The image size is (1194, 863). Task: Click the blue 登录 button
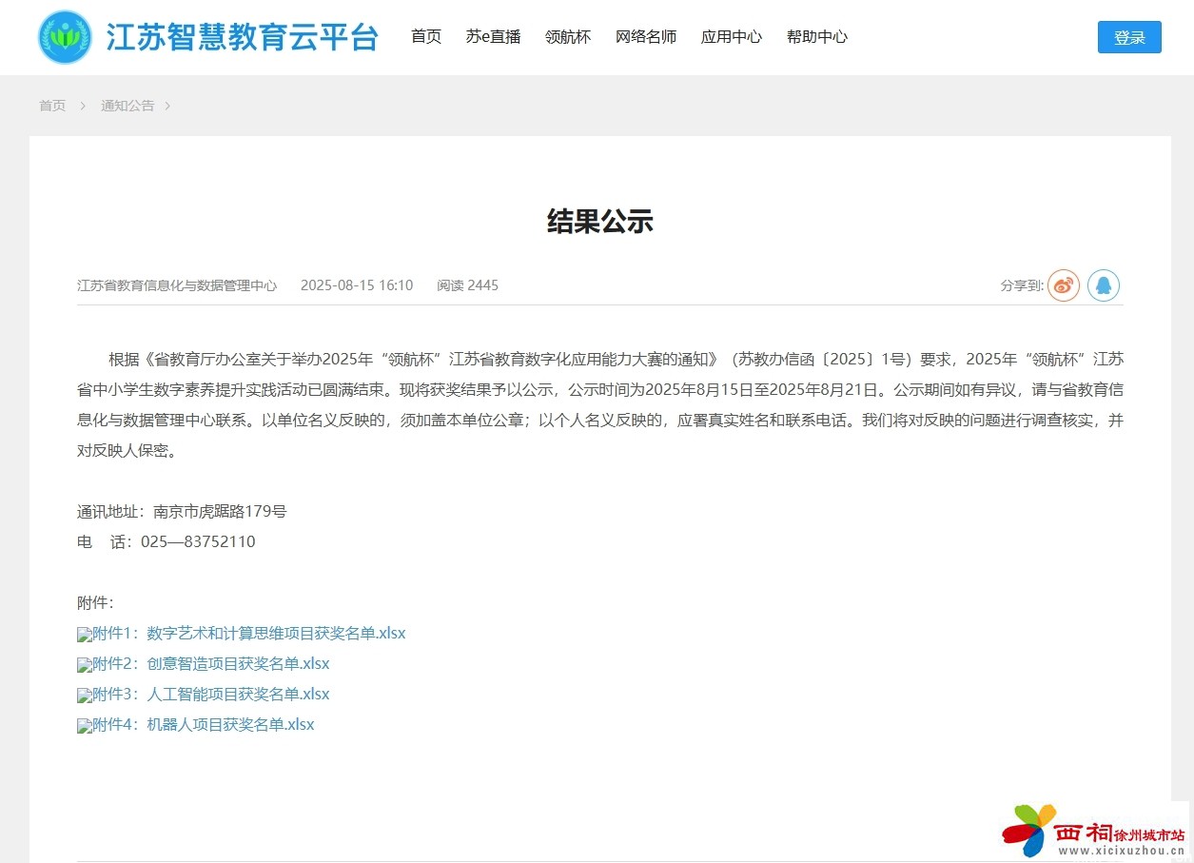(x=1129, y=37)
